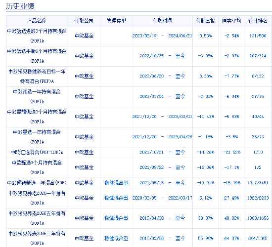The height and width of the screenshot is (247, 272).
Task: Click industry ranking 25/73
Action: click(258, 137)
